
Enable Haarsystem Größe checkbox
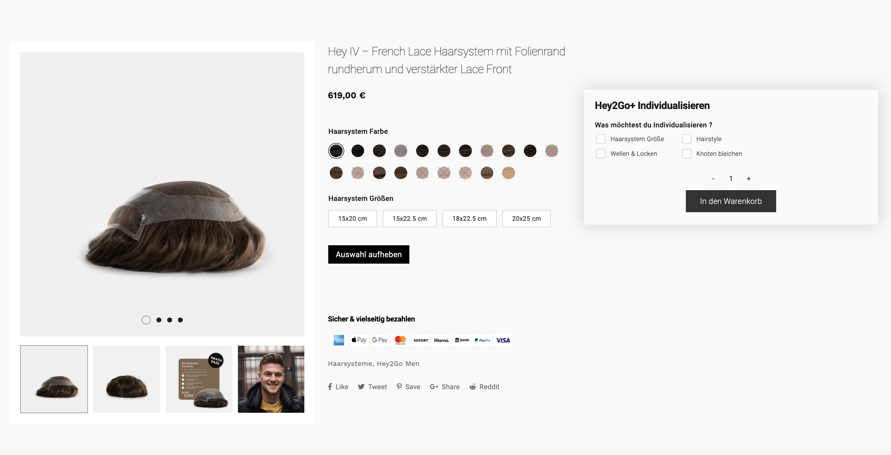(600, 139)
